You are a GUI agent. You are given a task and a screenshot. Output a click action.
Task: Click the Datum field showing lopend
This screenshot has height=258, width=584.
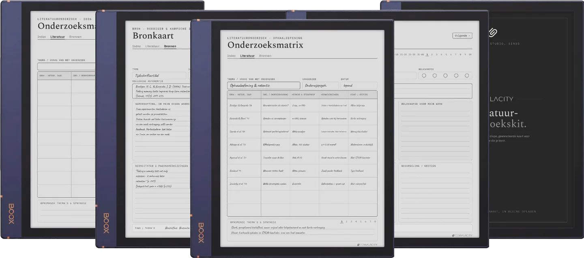coord(359,86)
